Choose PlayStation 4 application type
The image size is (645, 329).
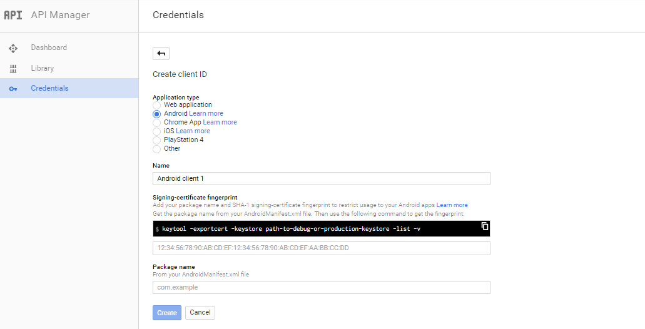[157, 140]
